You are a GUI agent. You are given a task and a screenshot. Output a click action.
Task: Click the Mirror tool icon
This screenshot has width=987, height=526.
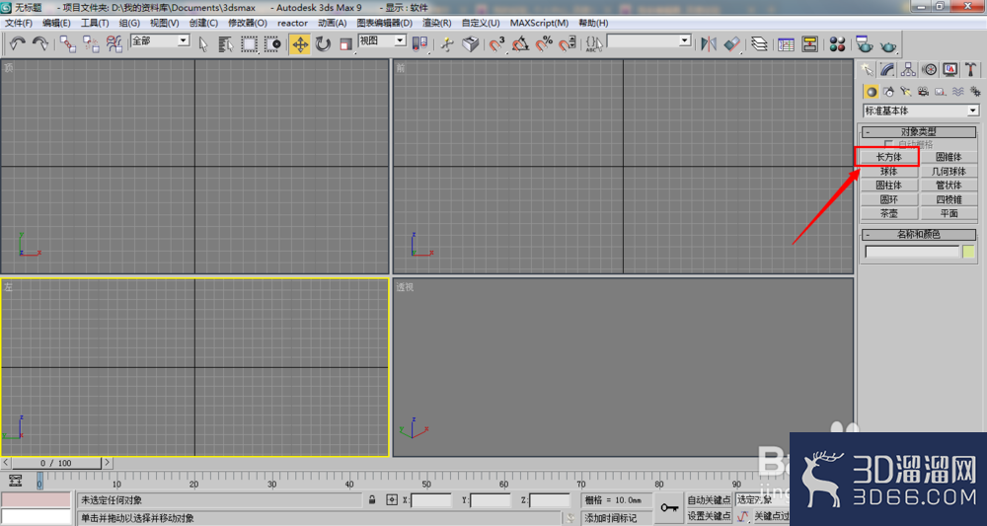(709, 44)
